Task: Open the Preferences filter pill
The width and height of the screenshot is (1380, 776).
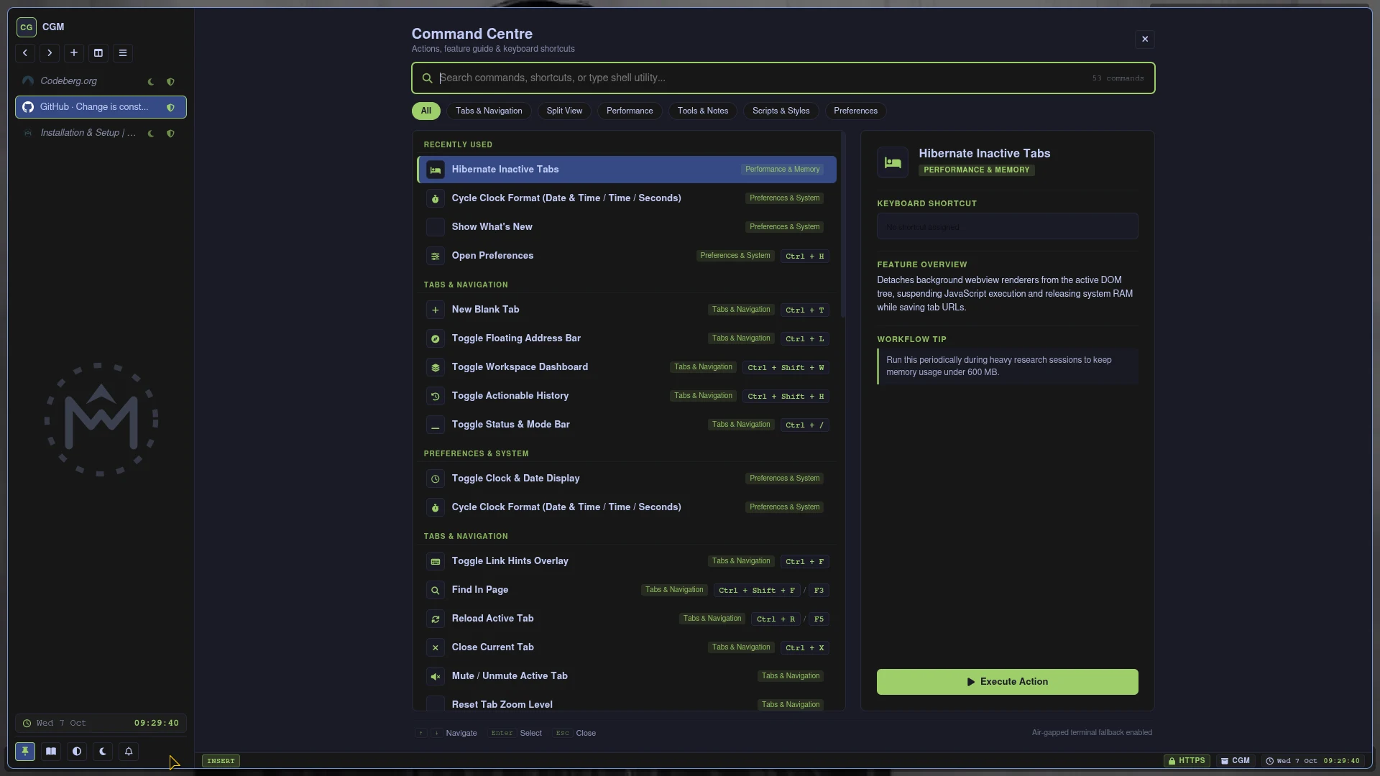Action: tap(855, 111)
